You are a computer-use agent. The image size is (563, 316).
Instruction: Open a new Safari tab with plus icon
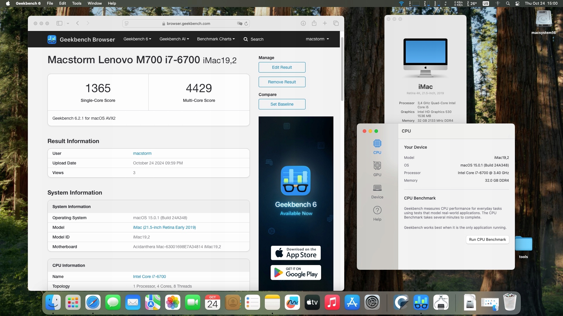325,23
